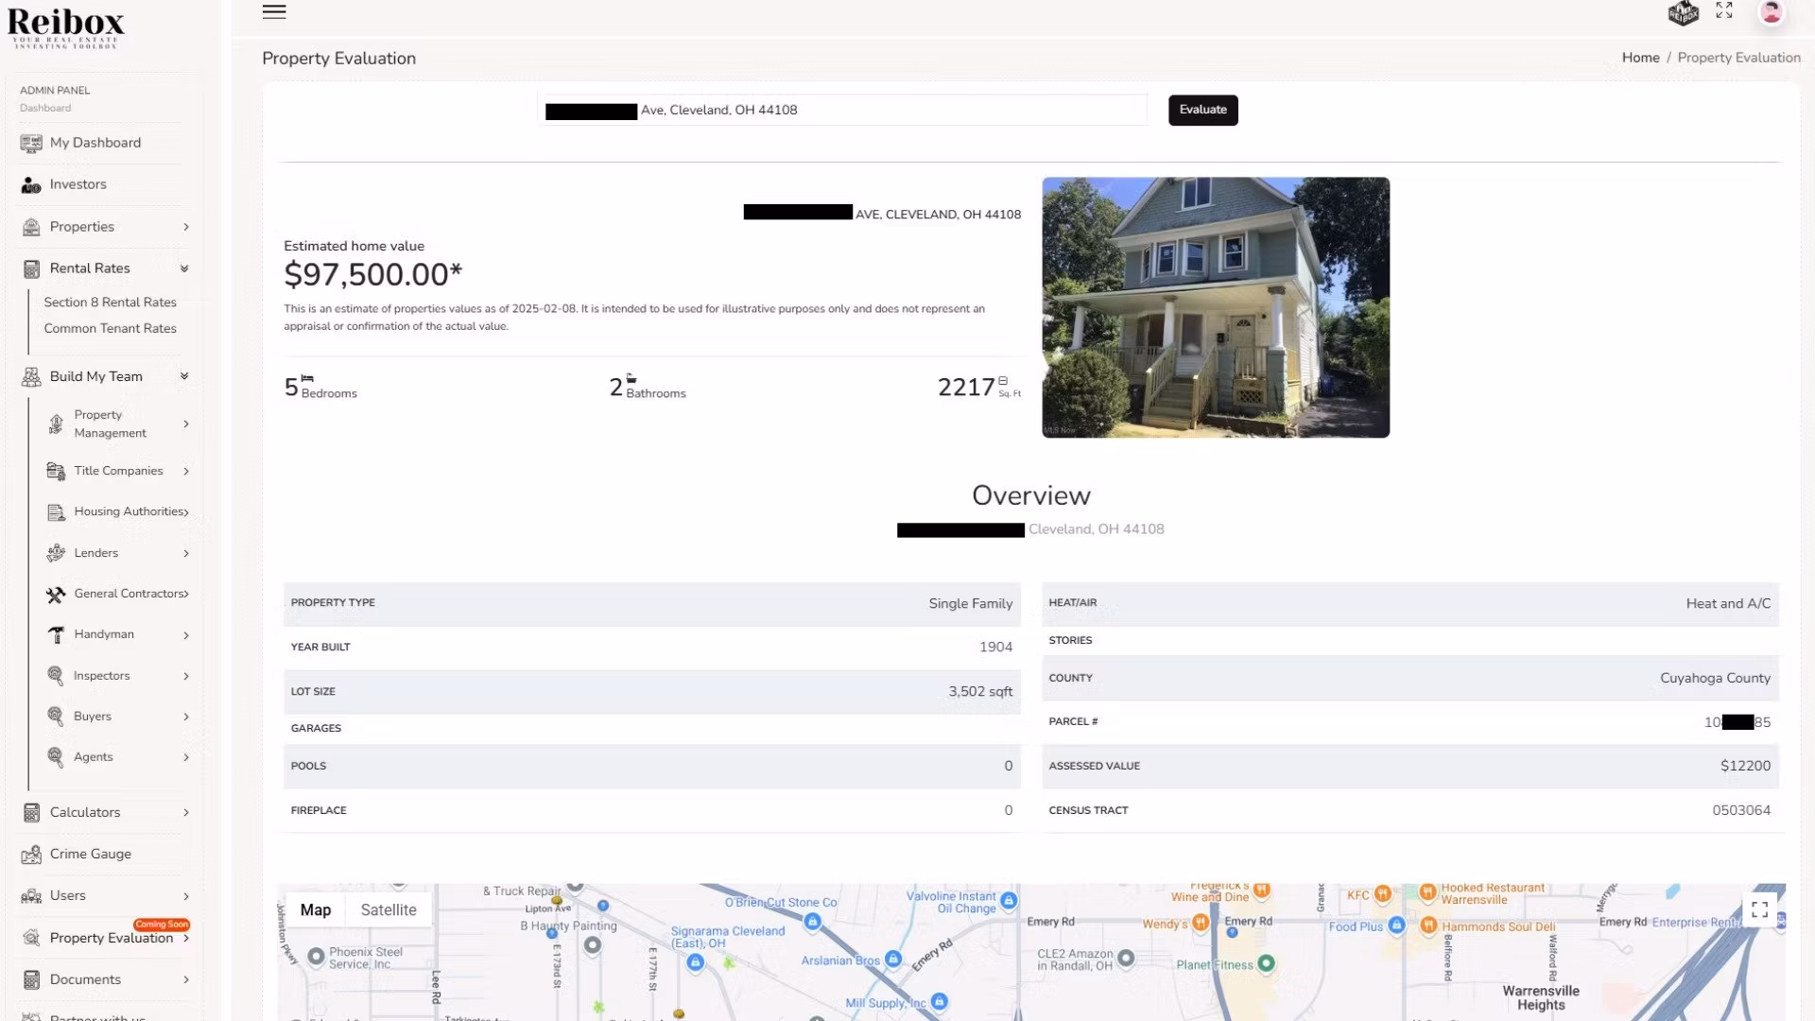Click the fullscreen toggle icon in header
This screenshot has width=1815, height=1021.
tap(1724, 10)
